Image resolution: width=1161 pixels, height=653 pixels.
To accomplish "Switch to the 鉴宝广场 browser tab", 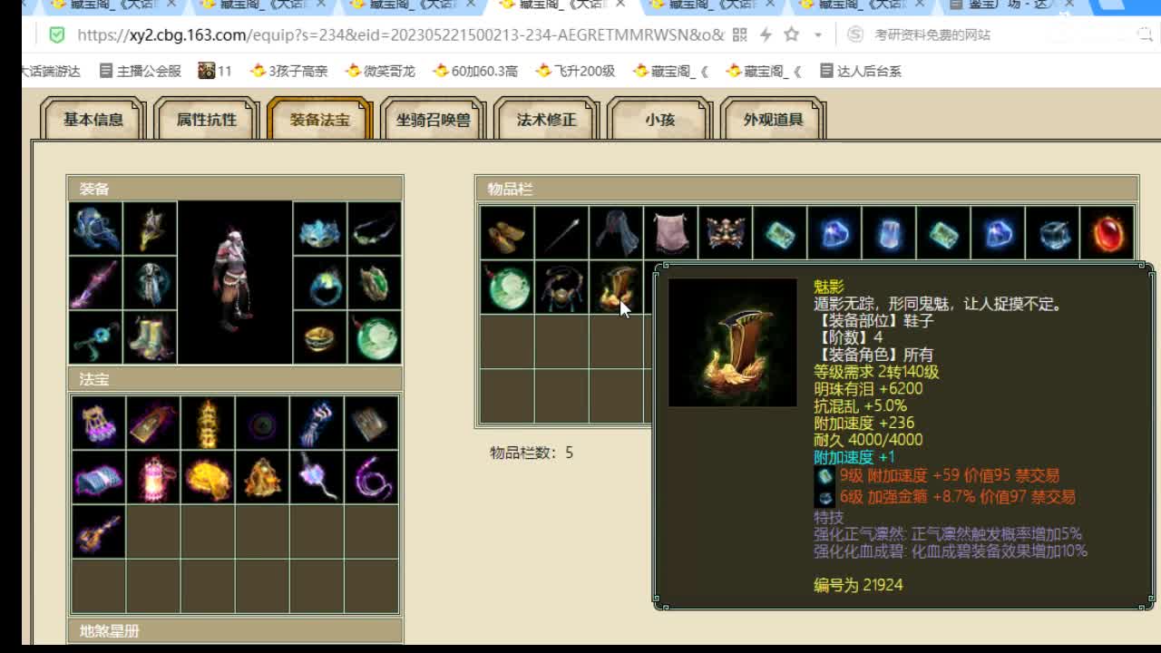I will [x=1012, y=5].
